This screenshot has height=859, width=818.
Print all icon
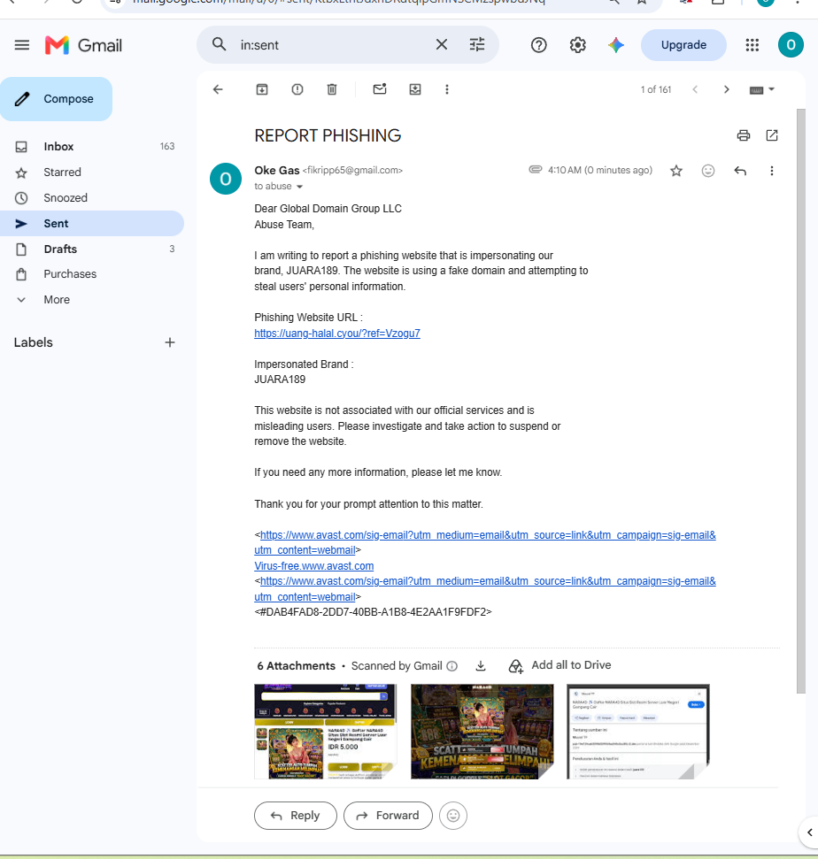[x=744, y=135]
